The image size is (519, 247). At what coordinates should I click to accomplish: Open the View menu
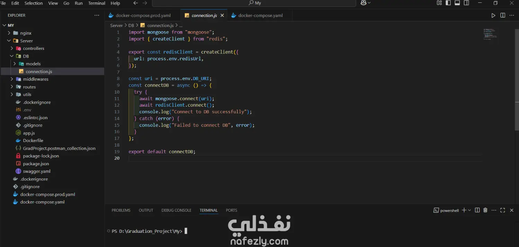(x=53, y=3)
